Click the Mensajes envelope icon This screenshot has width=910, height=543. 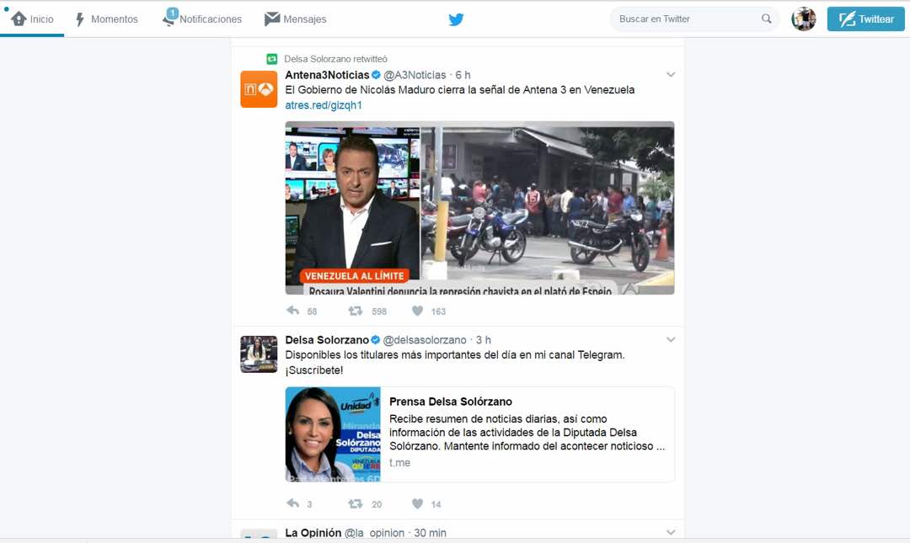(272, 19)
